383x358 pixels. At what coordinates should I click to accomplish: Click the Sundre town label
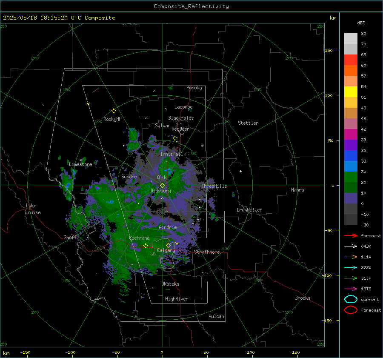pos(129,176)
